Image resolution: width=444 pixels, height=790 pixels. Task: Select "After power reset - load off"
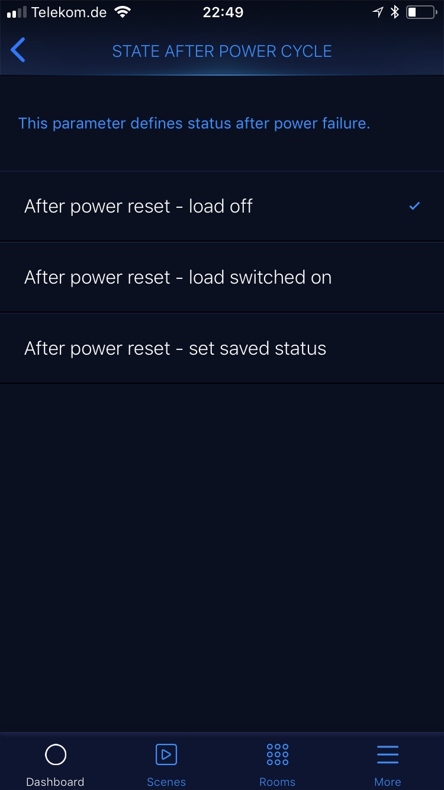click(139, 206)
